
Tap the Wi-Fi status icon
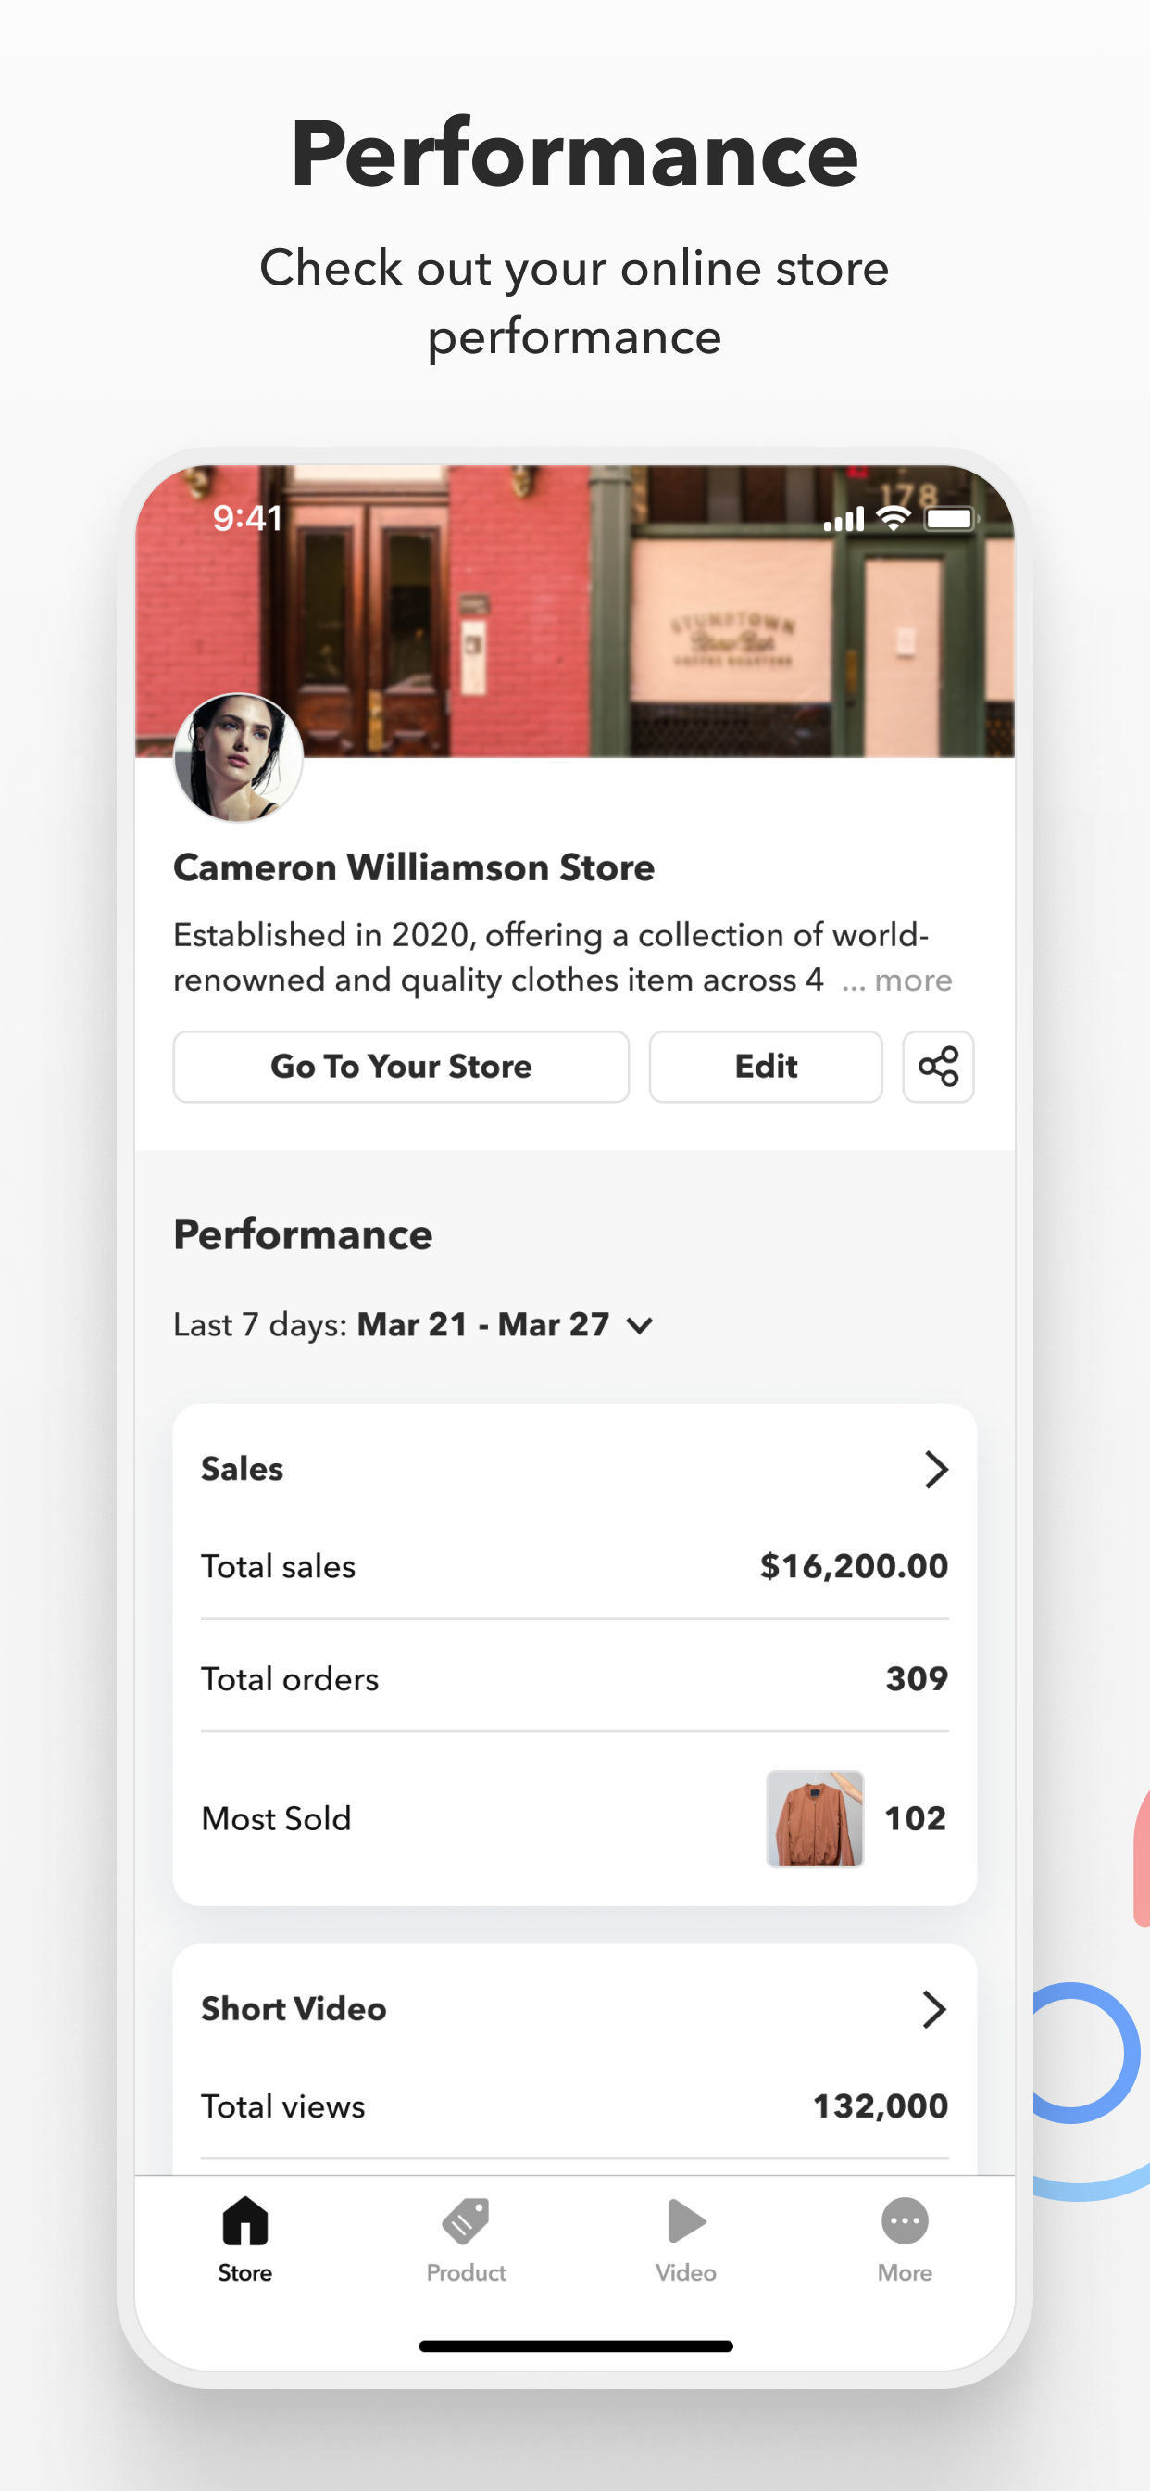894,519
